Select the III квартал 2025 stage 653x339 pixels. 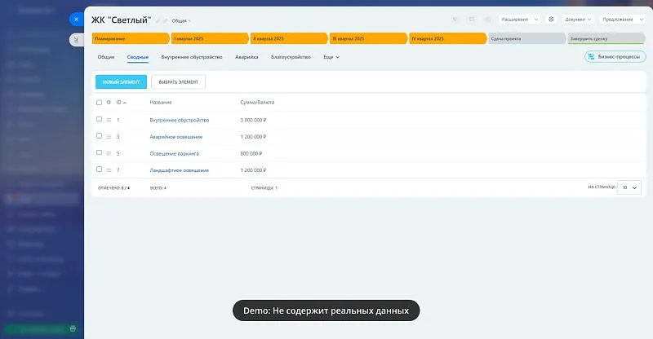[x=368, y=38]
